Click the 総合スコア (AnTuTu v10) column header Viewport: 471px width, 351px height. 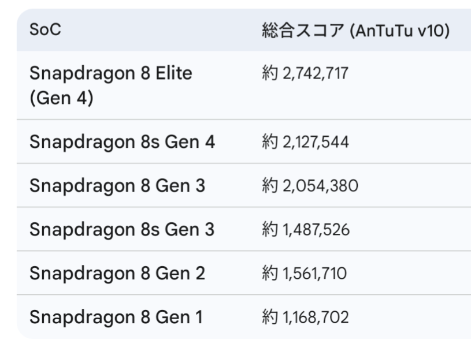(x=355, y=30)
